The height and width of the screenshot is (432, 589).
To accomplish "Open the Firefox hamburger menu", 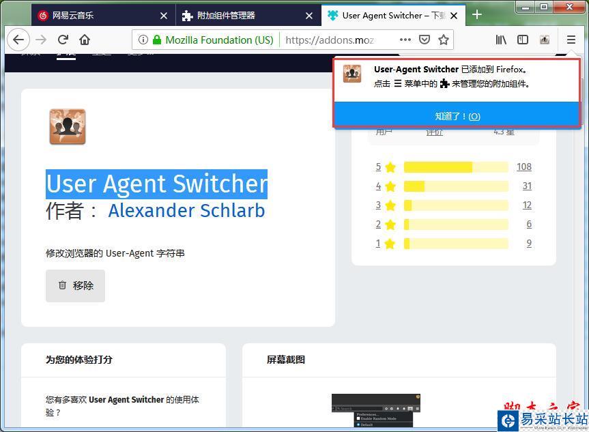I will (x=571, y=40).
